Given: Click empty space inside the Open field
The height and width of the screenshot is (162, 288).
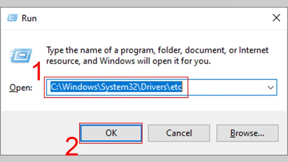Looking at the screenshot, I should [x=224, y=88].
